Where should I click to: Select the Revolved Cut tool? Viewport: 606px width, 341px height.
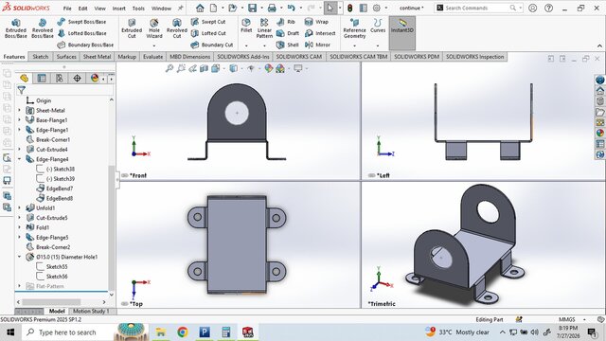click(x=177, y=28)
